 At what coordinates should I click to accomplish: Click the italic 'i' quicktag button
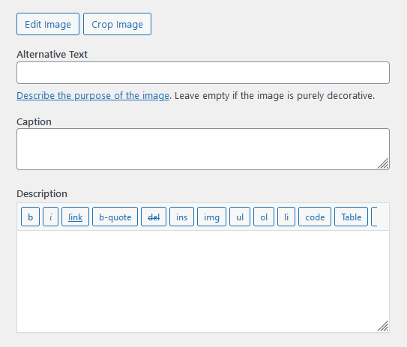[x=51, y=217]
